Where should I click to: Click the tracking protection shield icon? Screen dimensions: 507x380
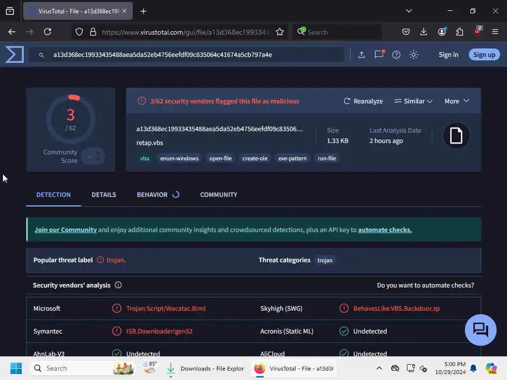pyautogui.click(x=79, y=32)
